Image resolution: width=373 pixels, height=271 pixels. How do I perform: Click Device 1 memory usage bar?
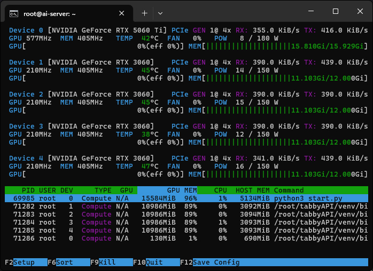click(x=278, y=78)
